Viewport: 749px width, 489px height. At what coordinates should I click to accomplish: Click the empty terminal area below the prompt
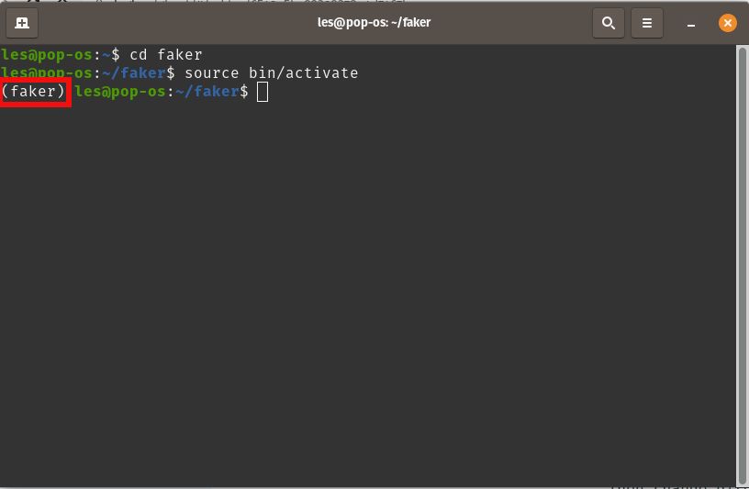click(x=367, y=294)
